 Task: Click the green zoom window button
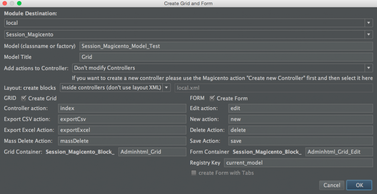point(19,3)
